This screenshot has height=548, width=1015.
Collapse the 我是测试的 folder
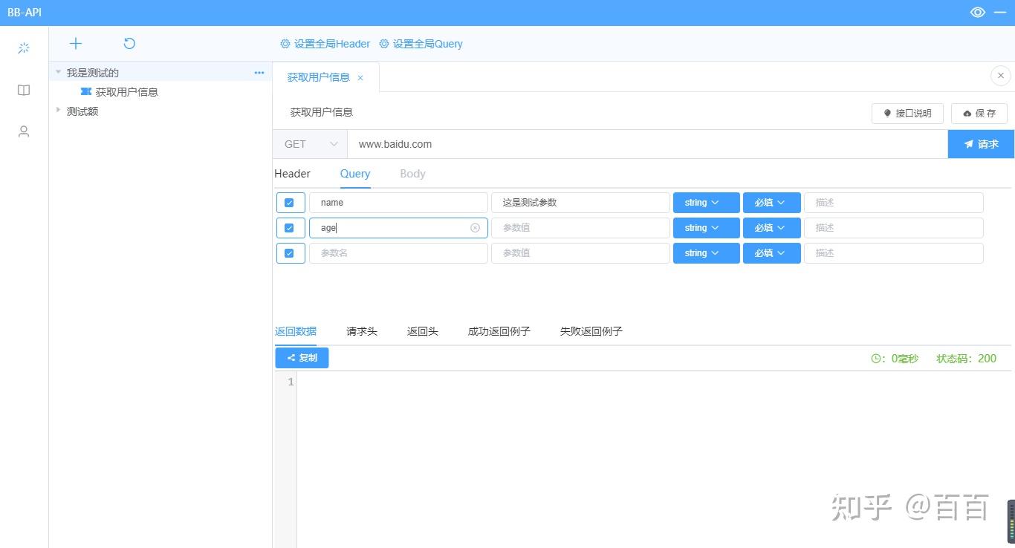(x=59, y=72)
